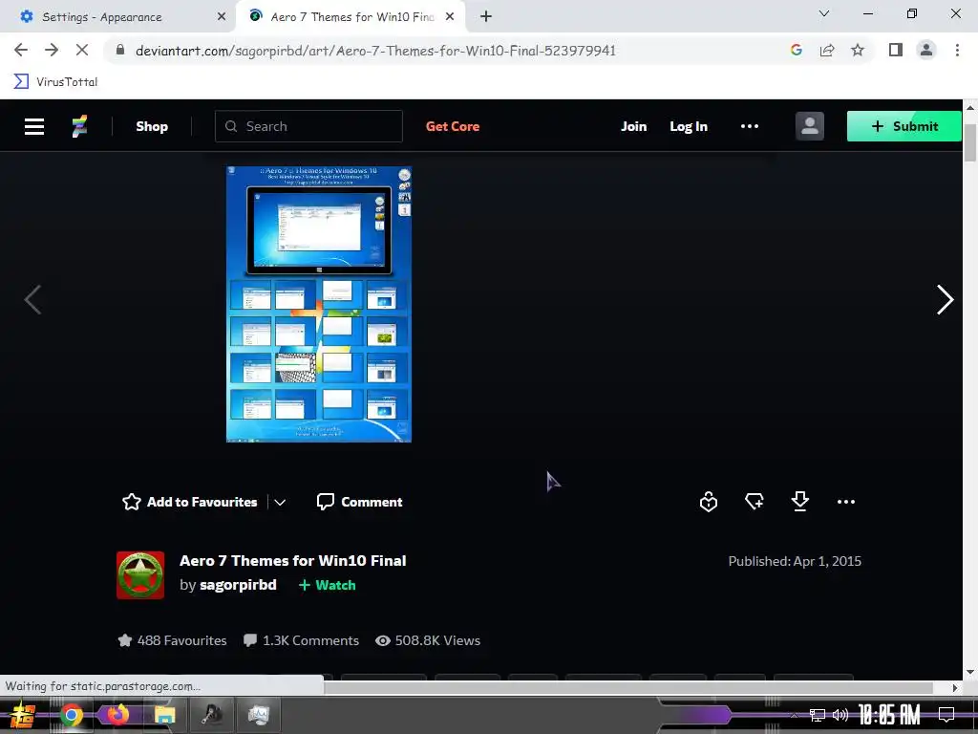Click the Published: Apr 1, 2015 date
978x734 pixels.
795,561
